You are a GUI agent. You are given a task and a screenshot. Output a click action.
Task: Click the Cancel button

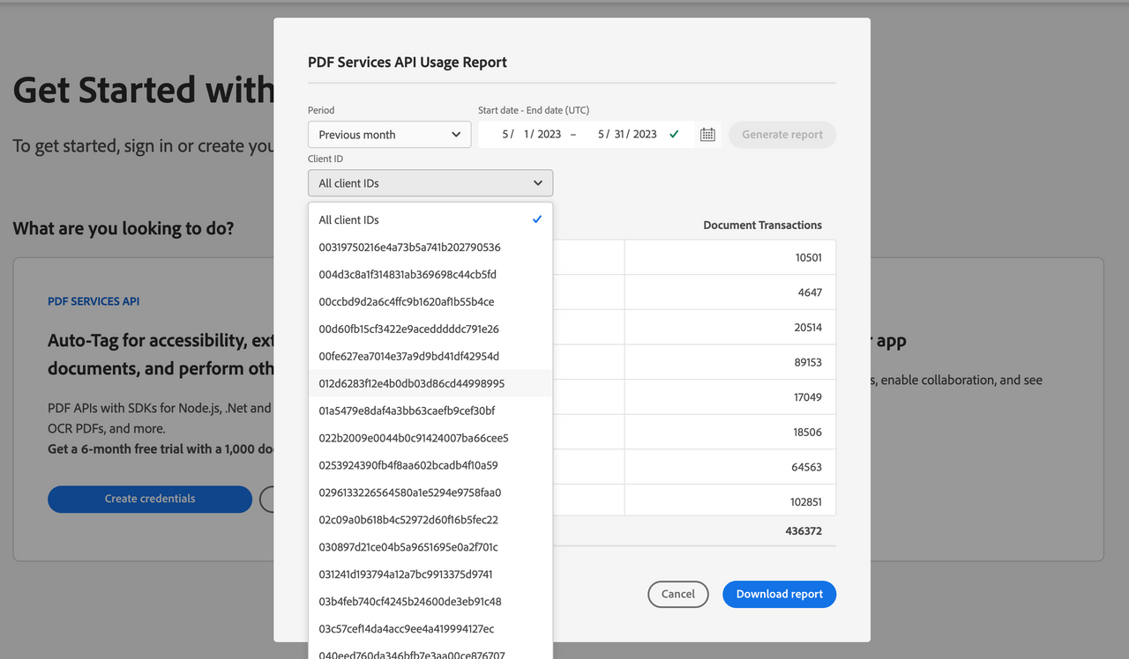(x=678, y=595)
